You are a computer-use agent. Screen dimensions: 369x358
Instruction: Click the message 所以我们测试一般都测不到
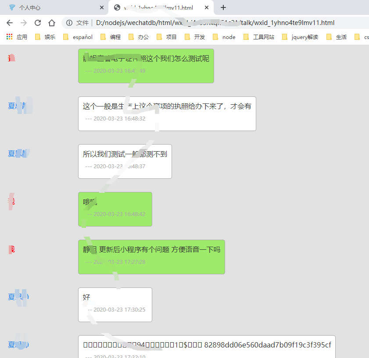tap(125, 161)
